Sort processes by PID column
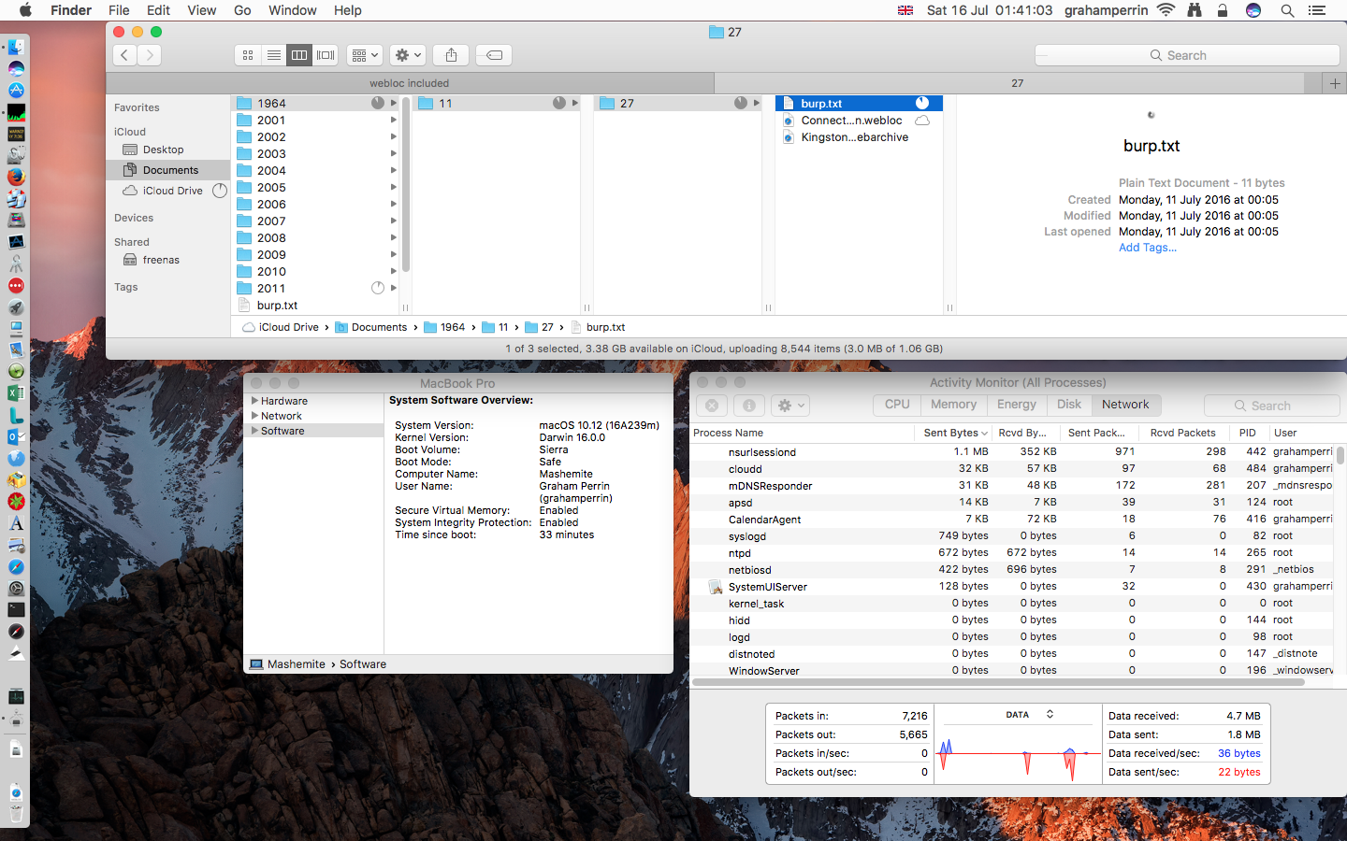1347x841 pixels. tap(1248, 433)
